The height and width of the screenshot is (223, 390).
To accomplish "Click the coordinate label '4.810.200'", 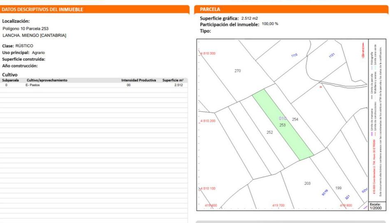I will [x=208, y=121].
